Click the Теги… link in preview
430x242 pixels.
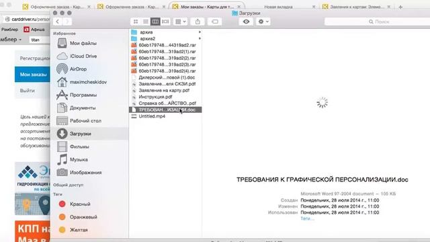[307, 218]
